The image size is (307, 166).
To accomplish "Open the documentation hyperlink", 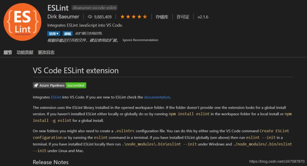I will [157, 97].
